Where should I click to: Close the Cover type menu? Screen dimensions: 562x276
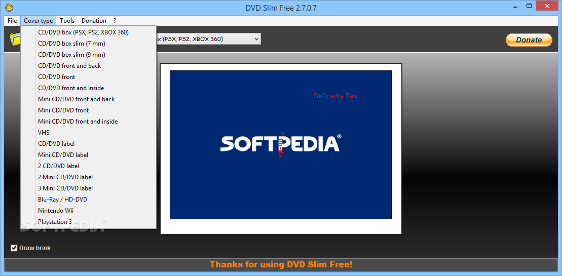point(39,20)
